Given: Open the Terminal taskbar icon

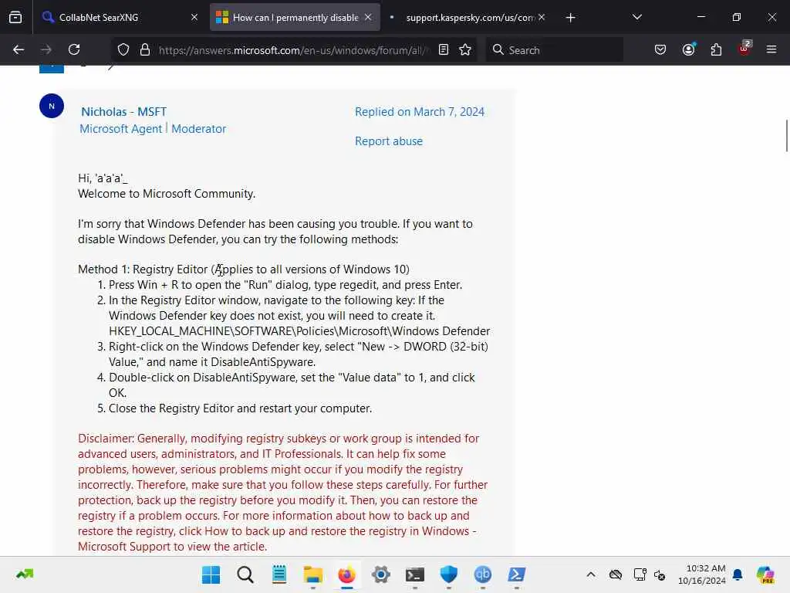Looking at the screenshot, I should coord(414,574).
